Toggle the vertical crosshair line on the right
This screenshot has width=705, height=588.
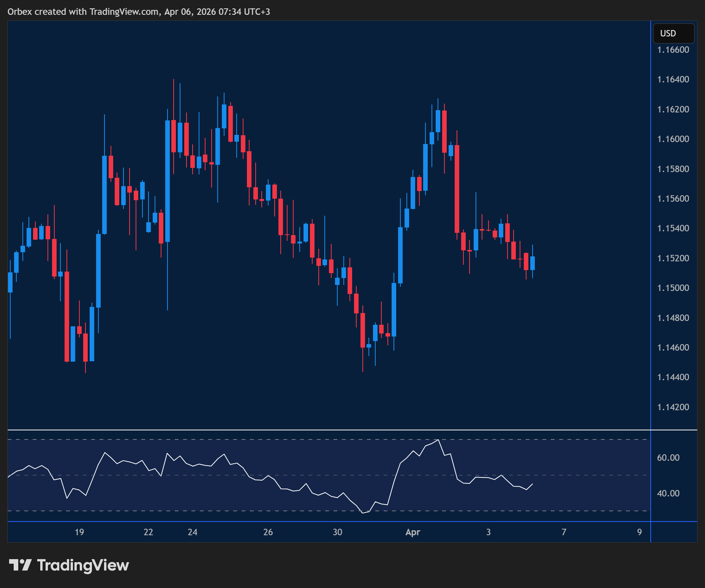[x=651, y=266]
